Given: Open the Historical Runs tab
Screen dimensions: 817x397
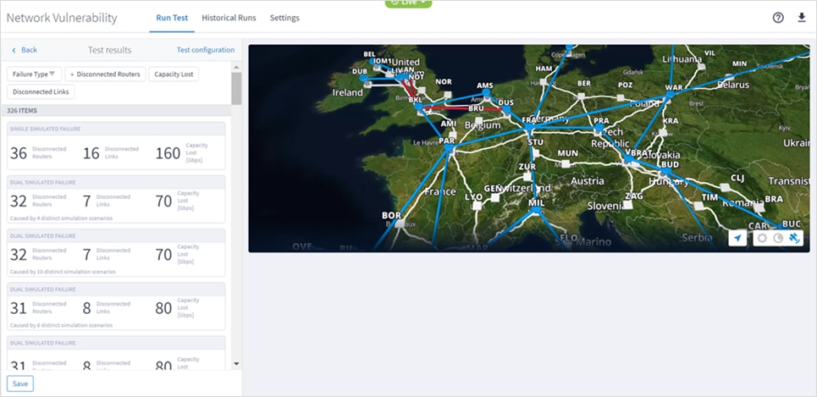Looking at the screenshot, I should 229,18.
